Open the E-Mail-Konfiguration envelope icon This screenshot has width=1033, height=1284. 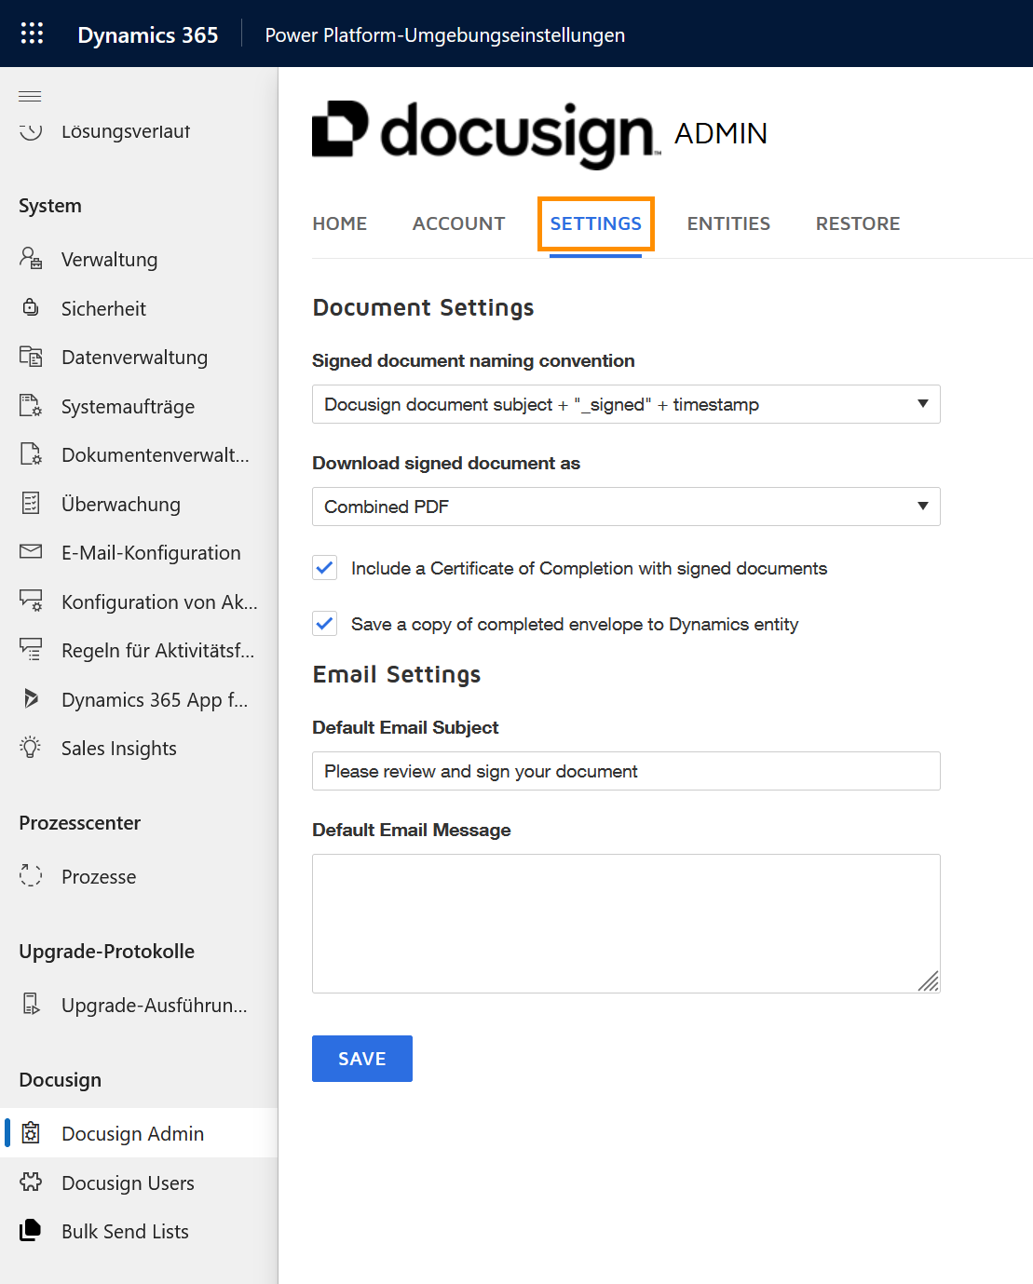click(31, 552)
